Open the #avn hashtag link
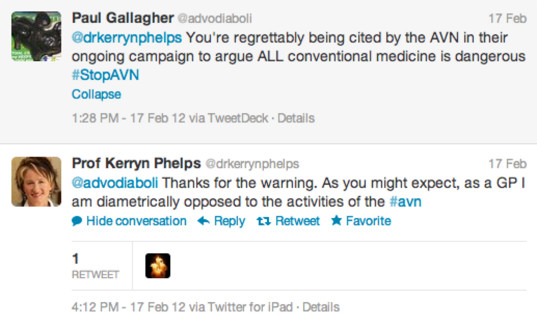The width and height of the screenshot is (537, 326). tap(405, 201)
